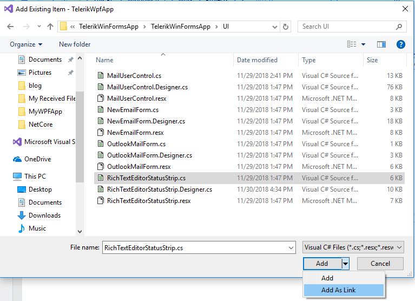Viewport: 415px width, 301px height.
Task: Select RichTextEditorStatusStrip.cs file
Action: (x=249, y=178)
